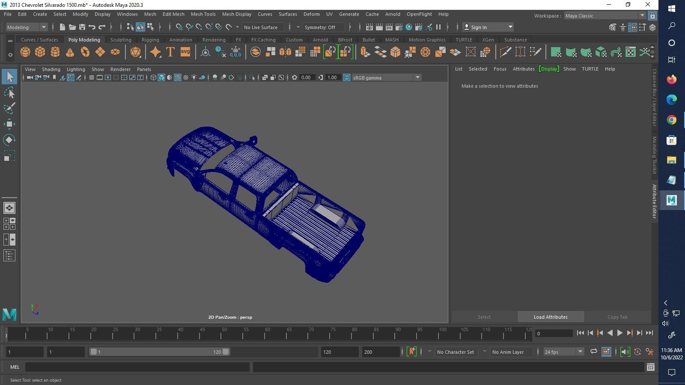This screenshot has height=385, width=685.
Task: Click the playback range slider bar
Action: [x=159, y=352]
